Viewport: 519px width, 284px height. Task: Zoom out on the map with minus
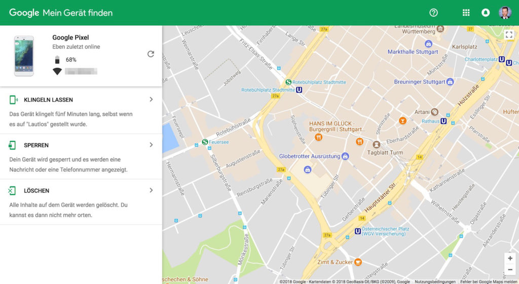point(510,269)
